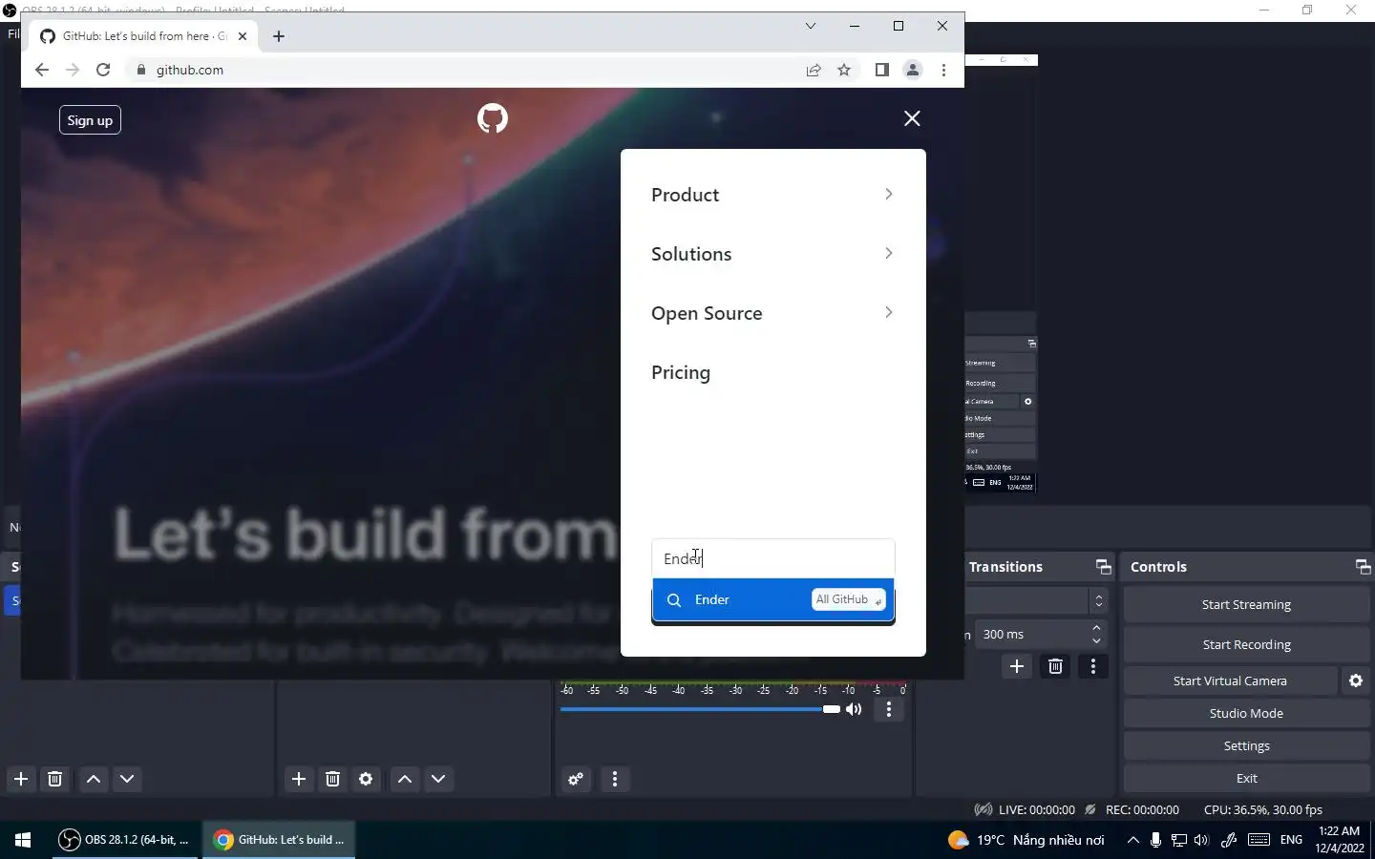
Task: Expand the Solutions menu item
Action: point(772,254)
